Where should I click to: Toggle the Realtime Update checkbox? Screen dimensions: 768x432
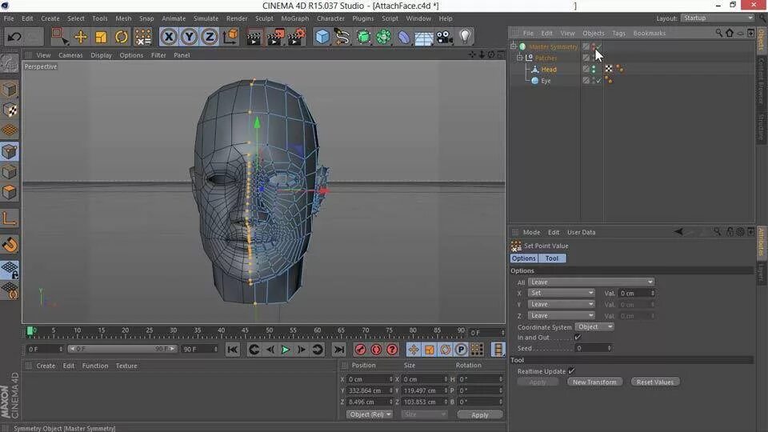pos(570,371)
